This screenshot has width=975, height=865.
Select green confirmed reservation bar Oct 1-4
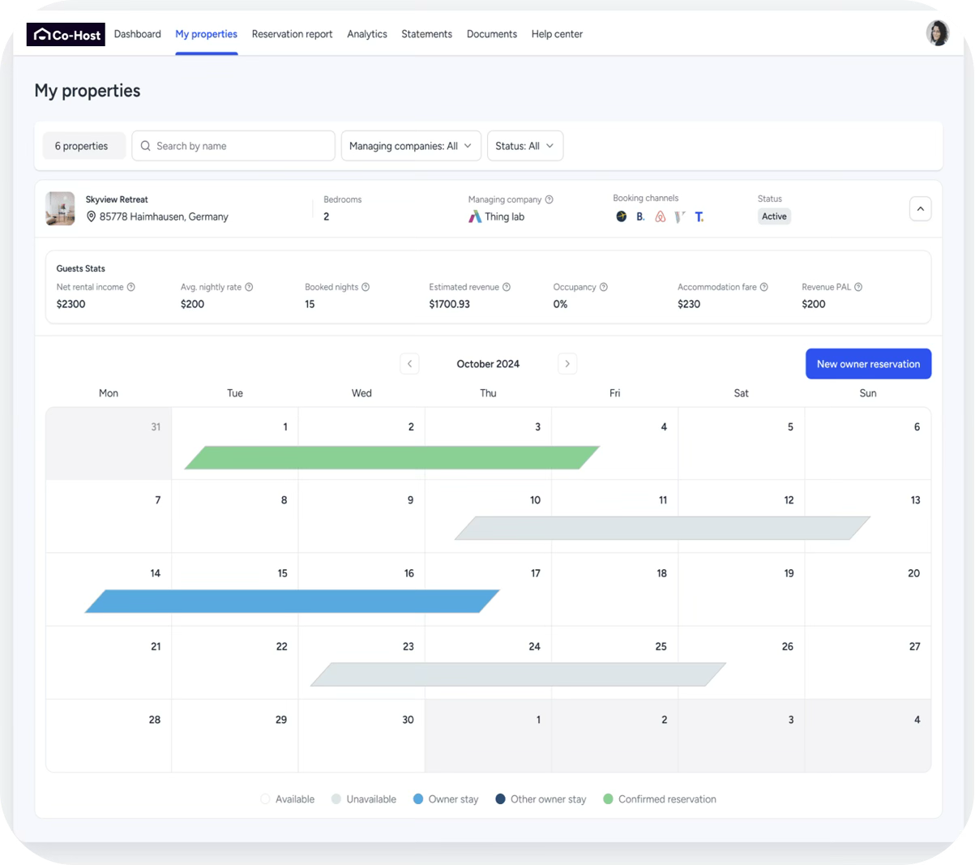(392, 457)
